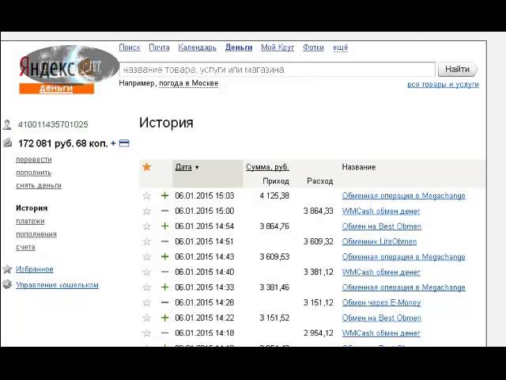Screen dimensions: 506x380
Task: Open Мой Круг in top navigation
Action: tap(278, 47)
